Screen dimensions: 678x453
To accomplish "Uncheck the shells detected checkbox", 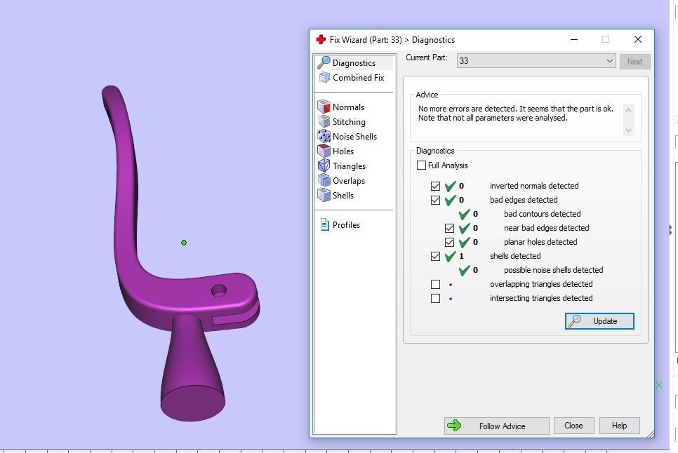I will (435, 256).
